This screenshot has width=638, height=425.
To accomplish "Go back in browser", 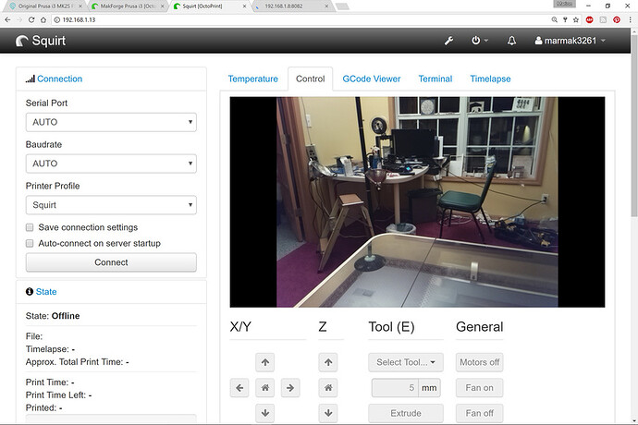I will click(7, 19).
